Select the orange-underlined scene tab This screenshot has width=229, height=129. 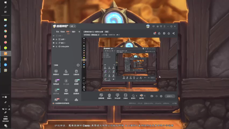pos(68,32)
